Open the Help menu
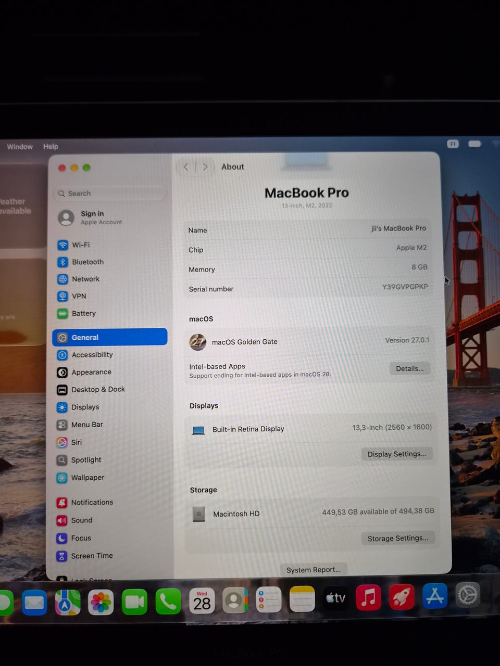The image size is (500, 666). (x=51, y=147)
